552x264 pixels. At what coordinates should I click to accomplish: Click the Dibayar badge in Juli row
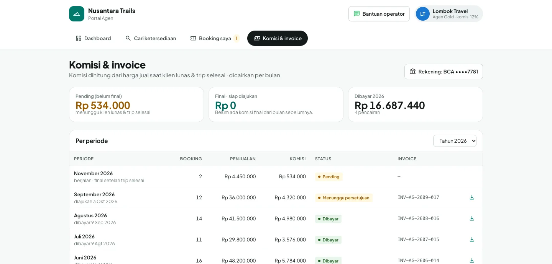click(328, 240)
